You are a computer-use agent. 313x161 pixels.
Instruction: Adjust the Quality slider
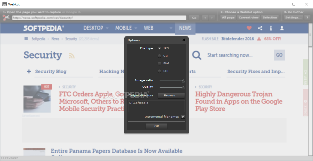point(172,87)
